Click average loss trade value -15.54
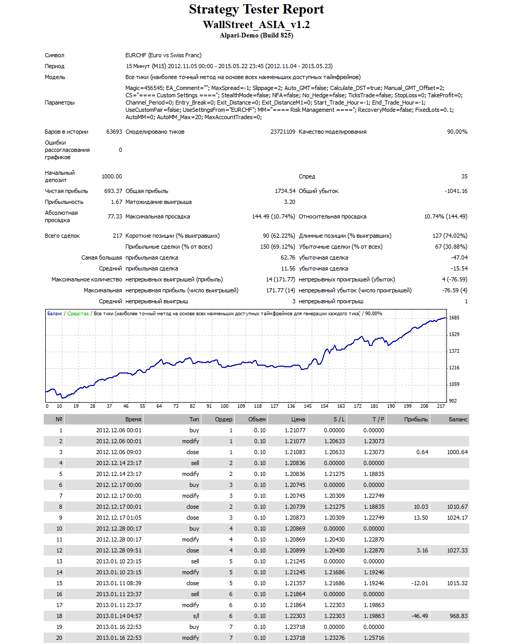 [459, 268]
